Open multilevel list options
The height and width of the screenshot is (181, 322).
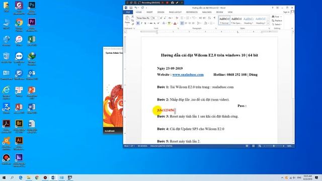(194, 18)
